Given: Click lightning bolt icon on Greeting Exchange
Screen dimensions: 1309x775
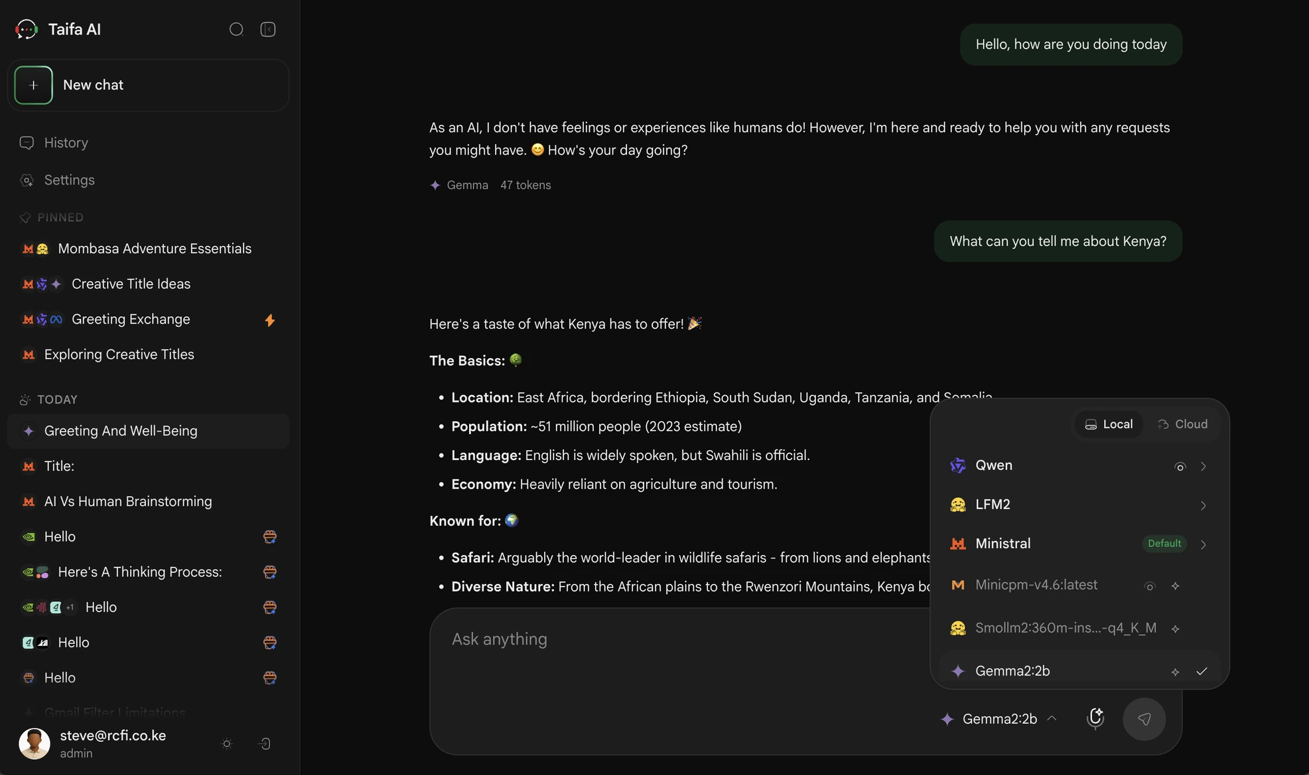Looking at the screenshot, I should tap(269, 320).
